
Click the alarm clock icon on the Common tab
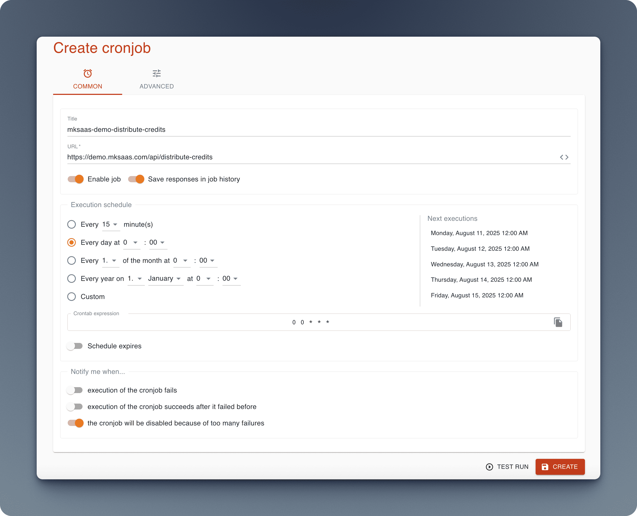[x=87, y=73]
